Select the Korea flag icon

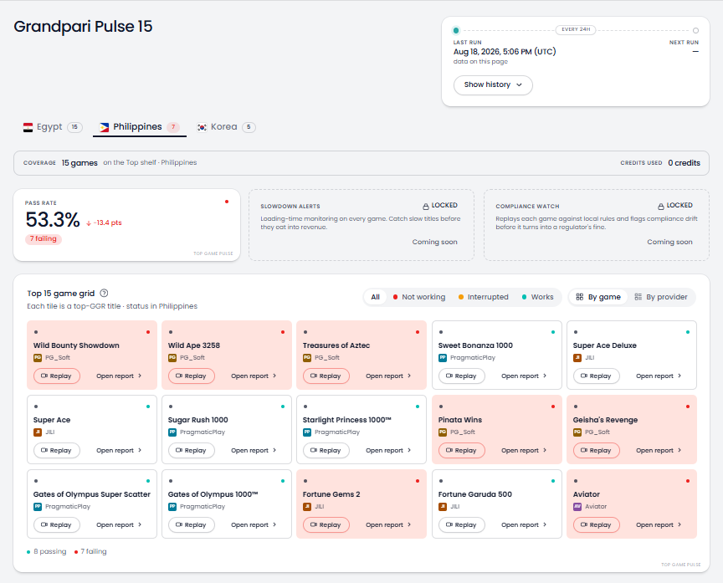point(202,127)
